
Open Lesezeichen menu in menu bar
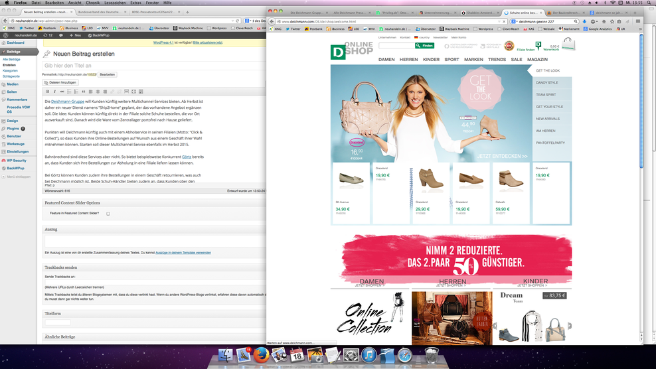coord(115,3)
